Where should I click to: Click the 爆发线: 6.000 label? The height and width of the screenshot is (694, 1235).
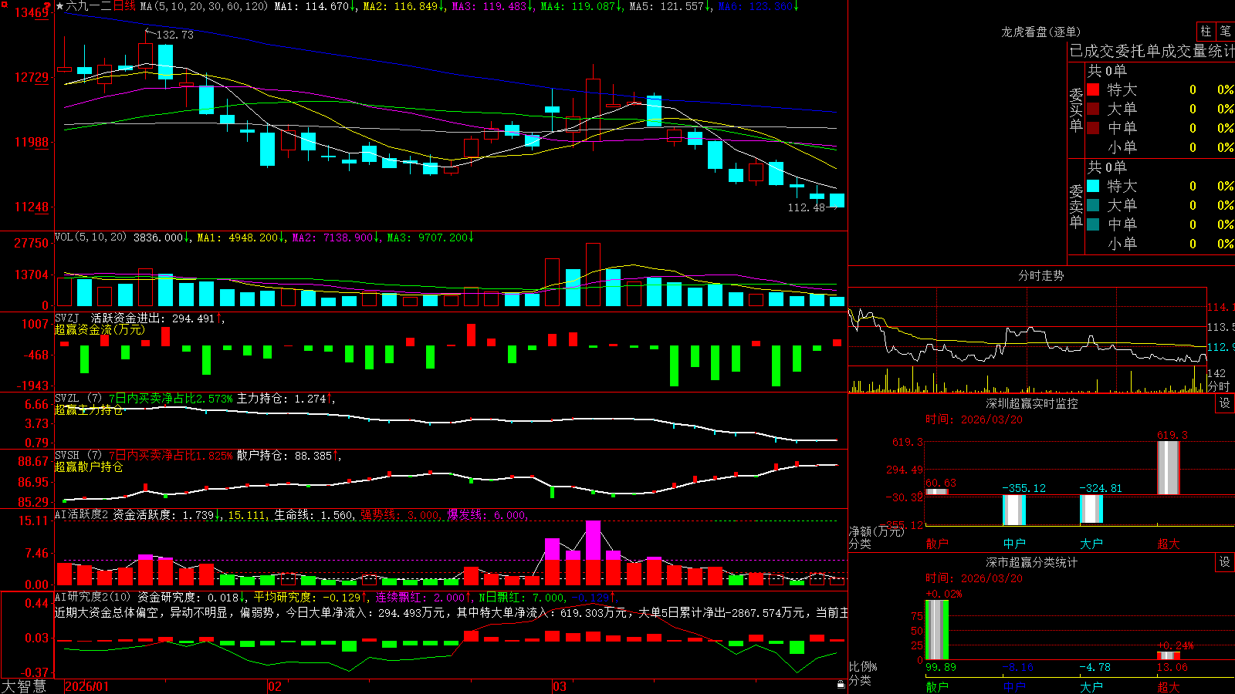pos(488,514)
